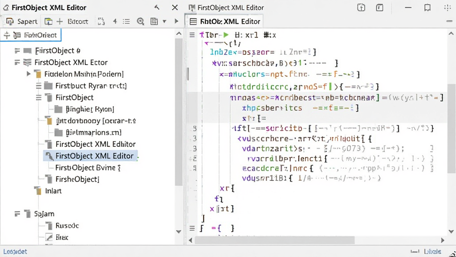Select Firstbuct Ryran tree item
Image resolution: width=456 pixels, height=257 pixels.
pos(91,86)
